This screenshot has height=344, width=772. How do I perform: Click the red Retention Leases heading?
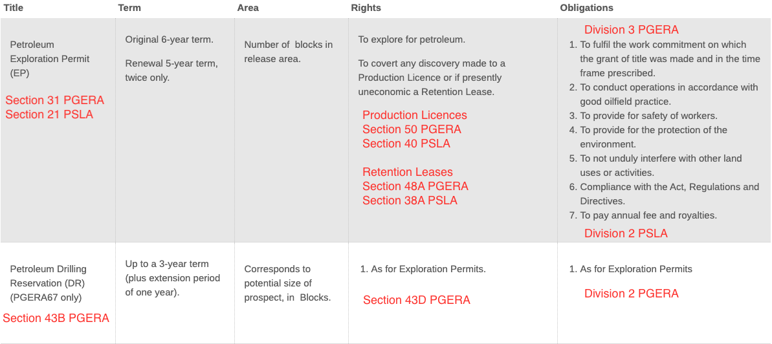tap(407, 172)
